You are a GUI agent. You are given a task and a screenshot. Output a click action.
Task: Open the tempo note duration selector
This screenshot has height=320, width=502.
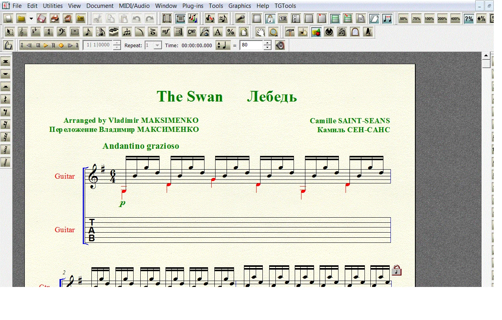click(223, 45)
